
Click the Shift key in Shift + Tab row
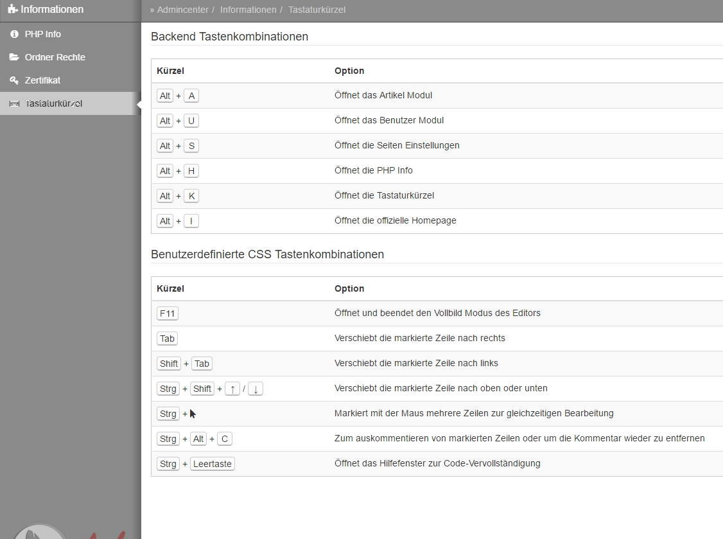[x=169, y=364]
